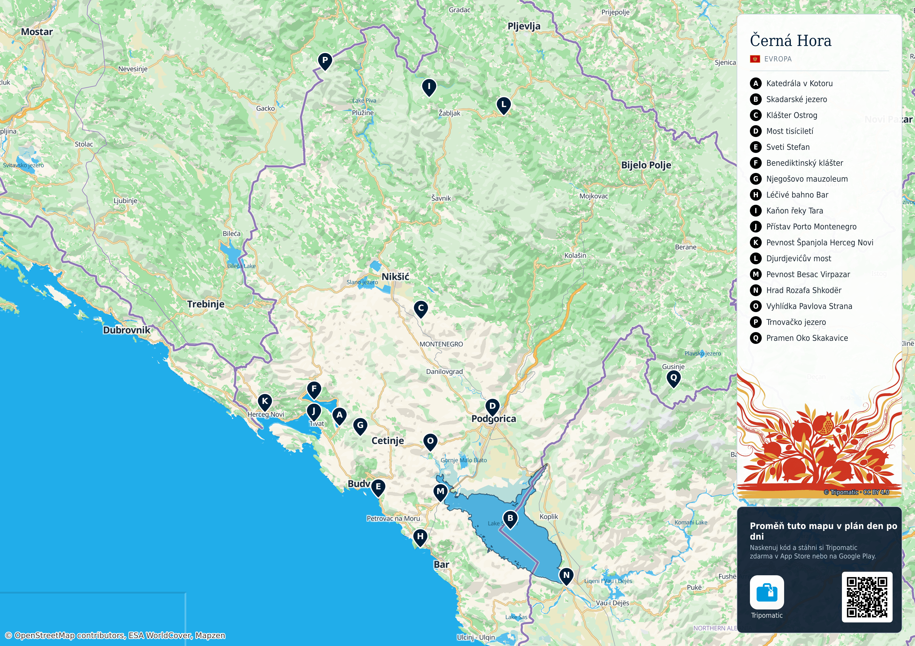Click the Mostar city label
This screenshot has width=915, height=646.
coord(37,32)
